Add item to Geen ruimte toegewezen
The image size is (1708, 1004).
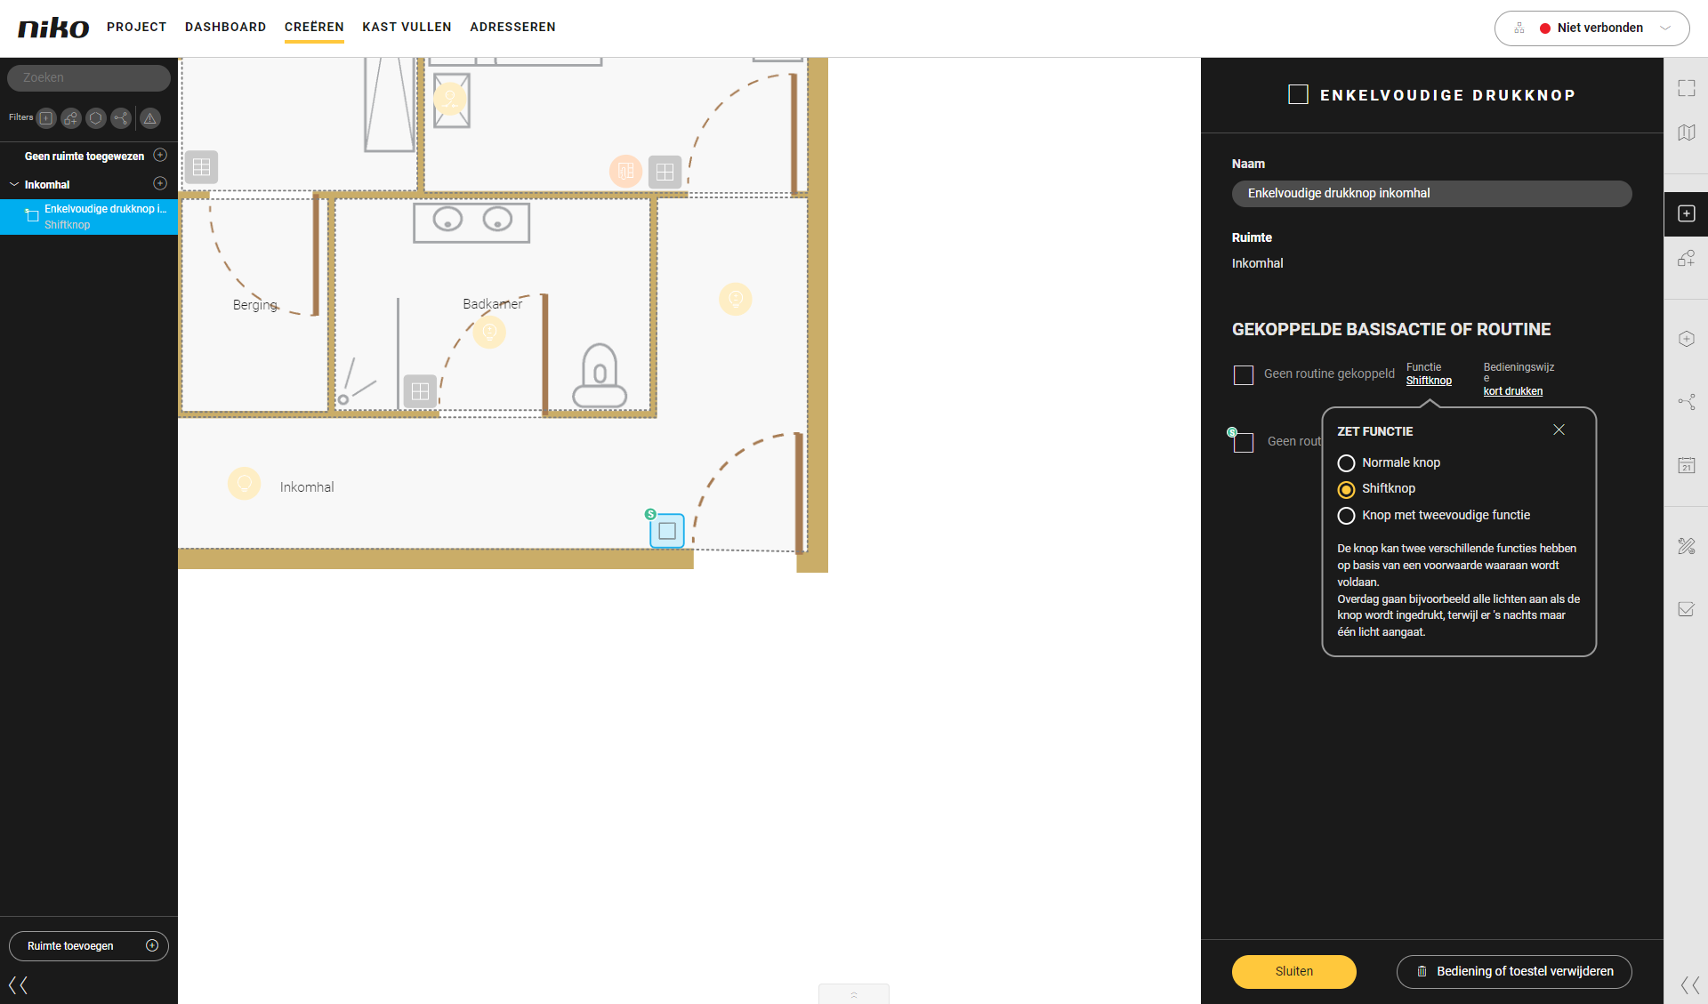coord(160,156)
